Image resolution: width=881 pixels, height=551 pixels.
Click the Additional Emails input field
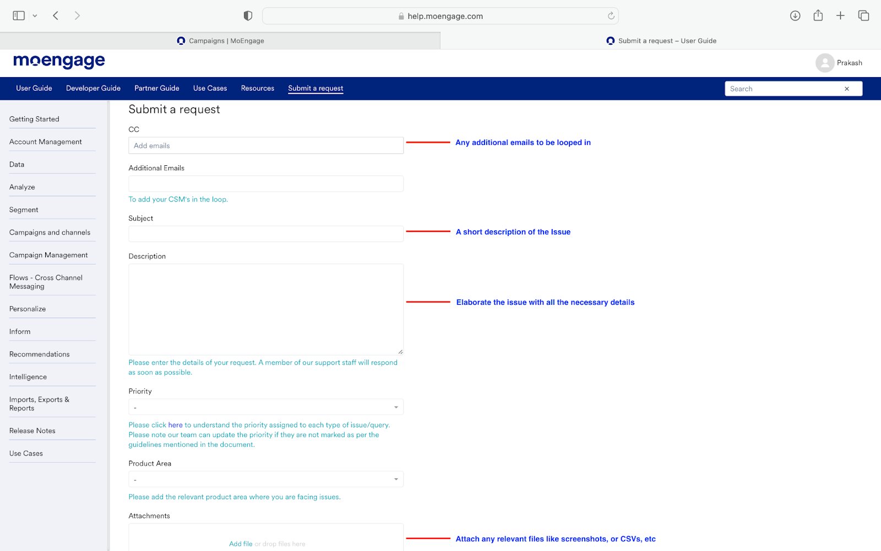click(x=266, y=183)
